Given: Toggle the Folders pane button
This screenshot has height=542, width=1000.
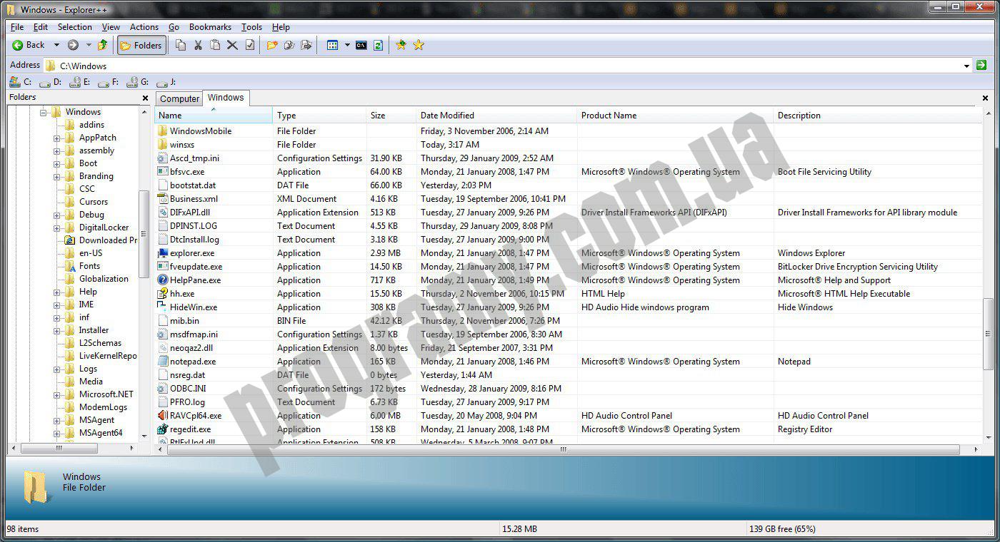Looking at the screenshot, I should 141,45.
